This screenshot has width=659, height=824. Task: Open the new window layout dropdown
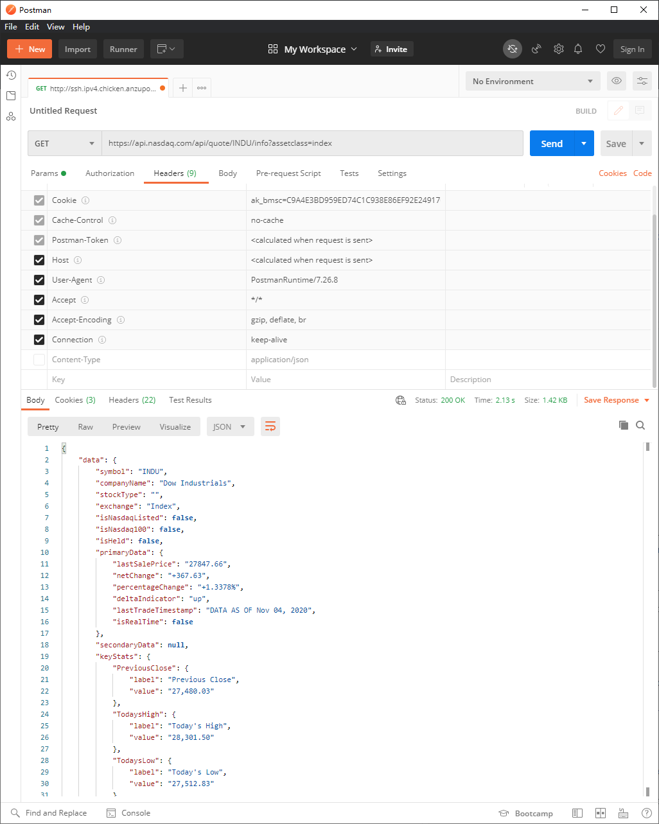(167, 49)
